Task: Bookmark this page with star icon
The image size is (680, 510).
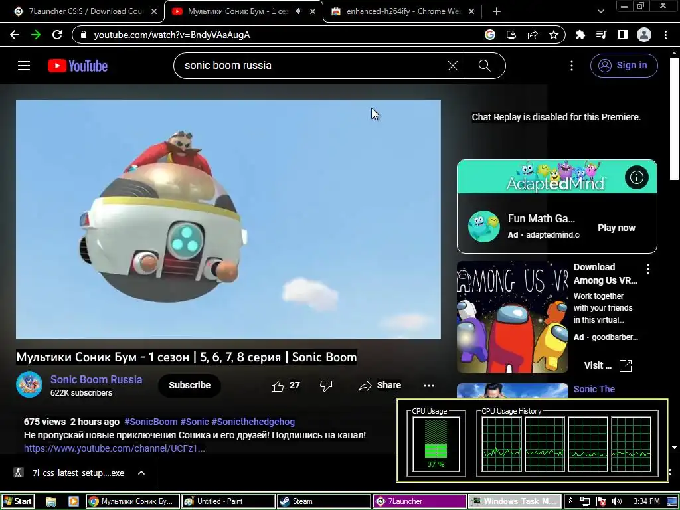Action: pyautogui.click(x=554, y=35)
